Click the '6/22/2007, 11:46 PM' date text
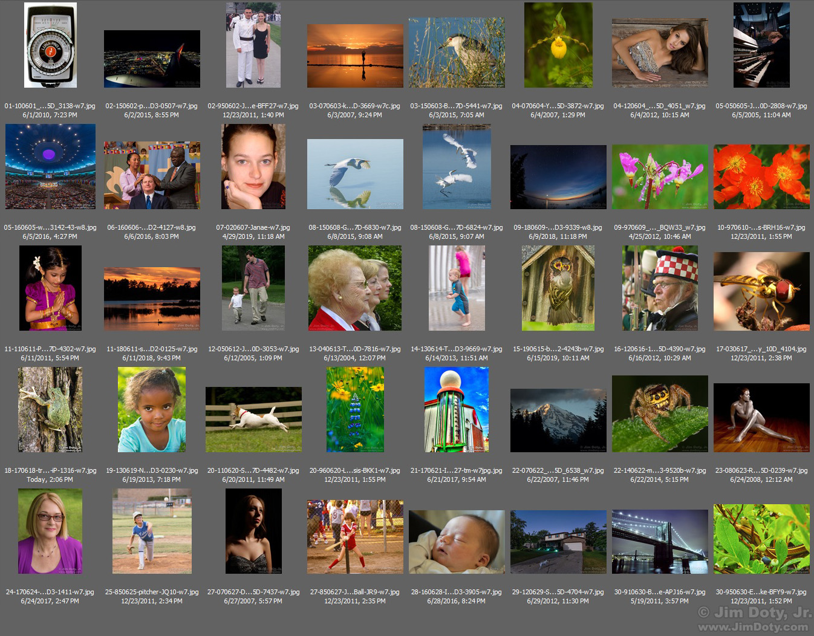This screenshot has width=814, height=636. coord(558,480)
